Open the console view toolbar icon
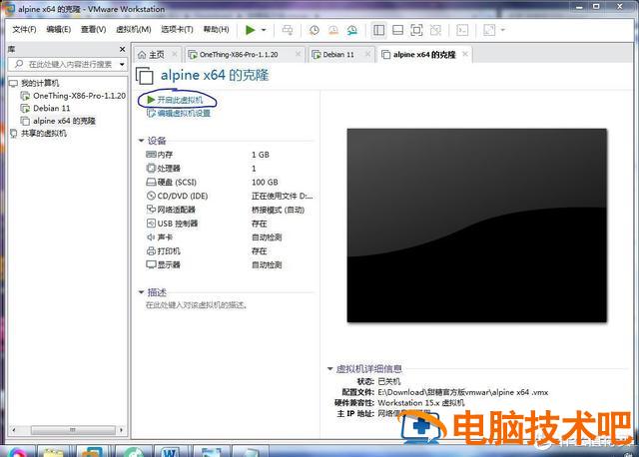This screenshot has height=457, width=639. click(x=462, y=30)
